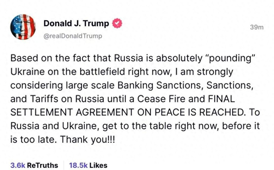Click the phrase "Tariffs on Russia"

[53, 98]
